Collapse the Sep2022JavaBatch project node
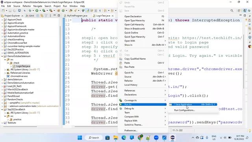The image size is (252, 142). click(2, 110)
